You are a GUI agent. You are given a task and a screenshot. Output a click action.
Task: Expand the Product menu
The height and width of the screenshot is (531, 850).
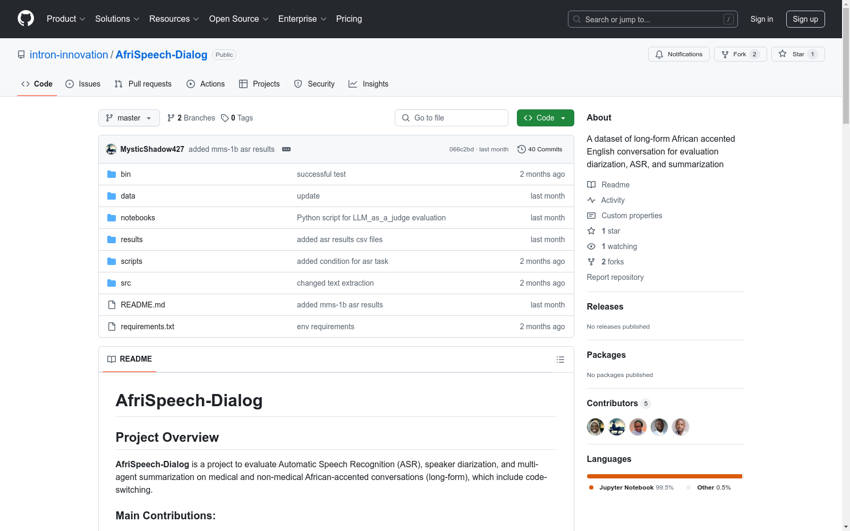pos(66,19)
